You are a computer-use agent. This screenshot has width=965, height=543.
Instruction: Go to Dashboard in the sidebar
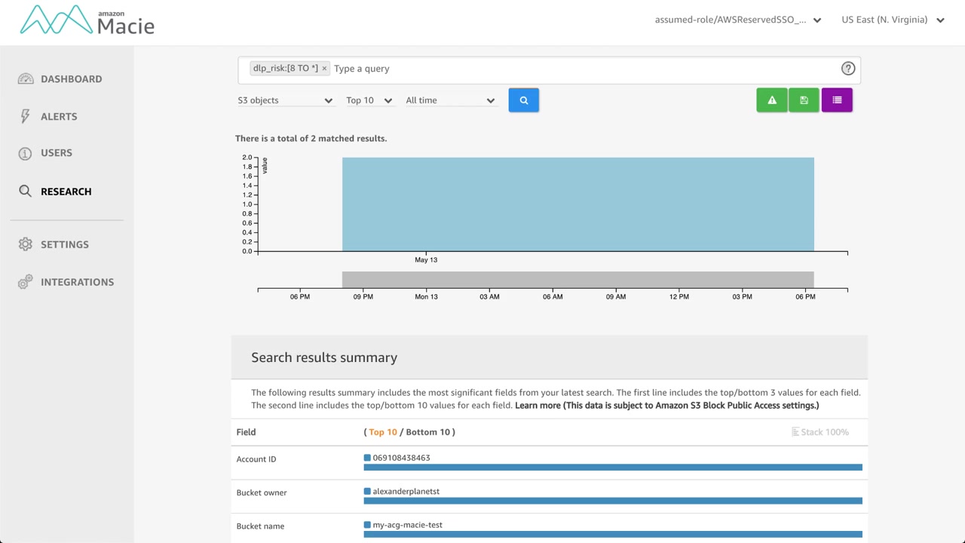(x=71, y=79)
